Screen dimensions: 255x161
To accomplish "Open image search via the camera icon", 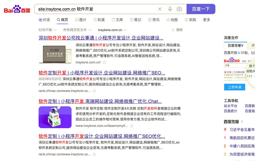I will 179,9.
